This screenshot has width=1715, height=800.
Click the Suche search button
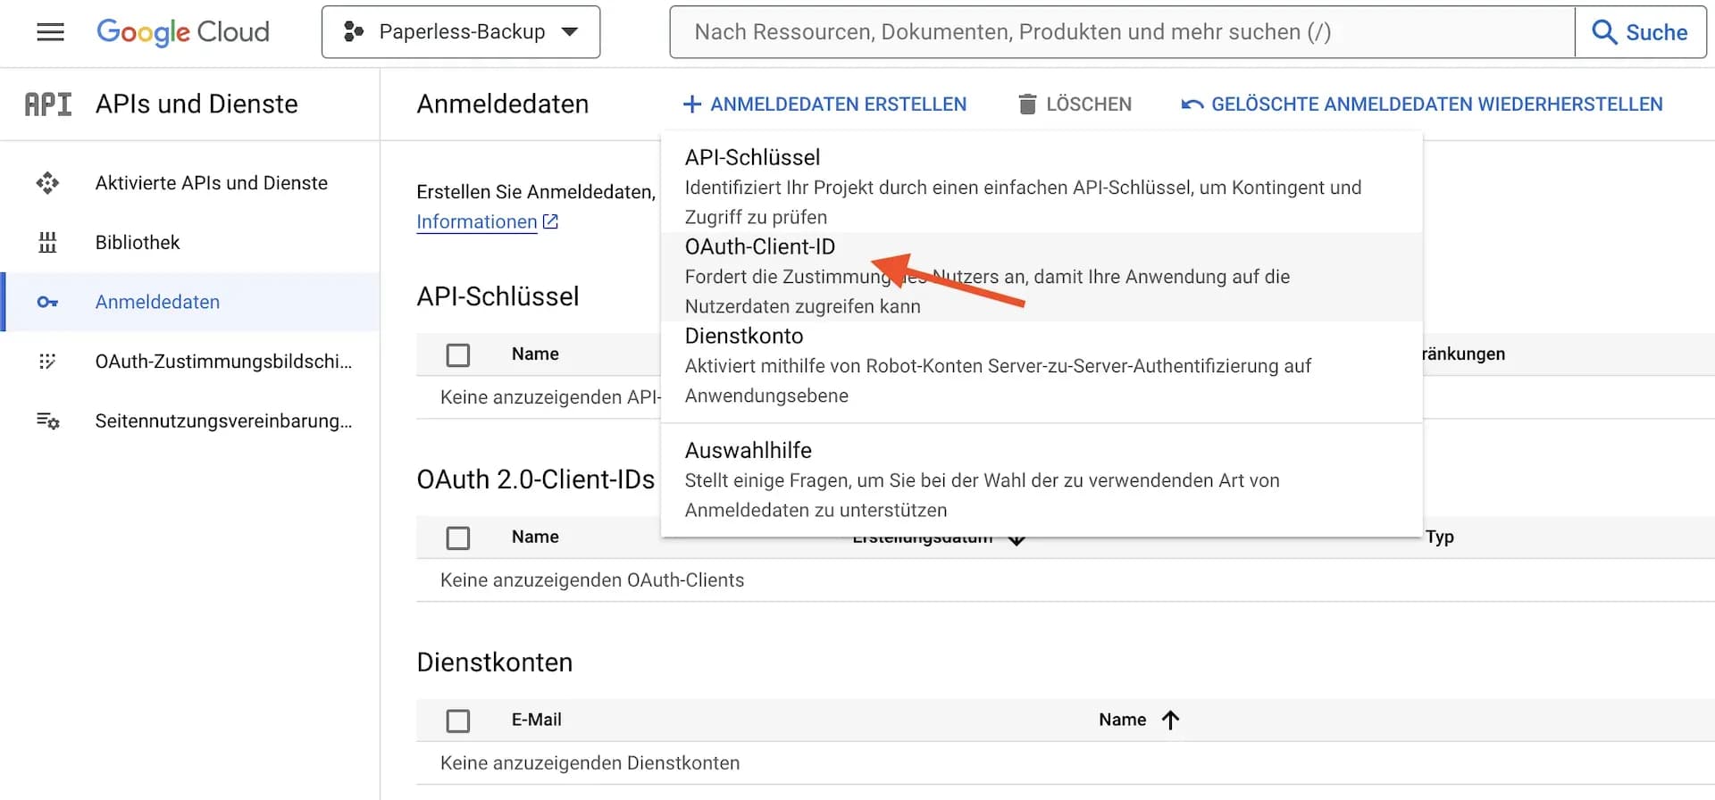click(1640, 32)
